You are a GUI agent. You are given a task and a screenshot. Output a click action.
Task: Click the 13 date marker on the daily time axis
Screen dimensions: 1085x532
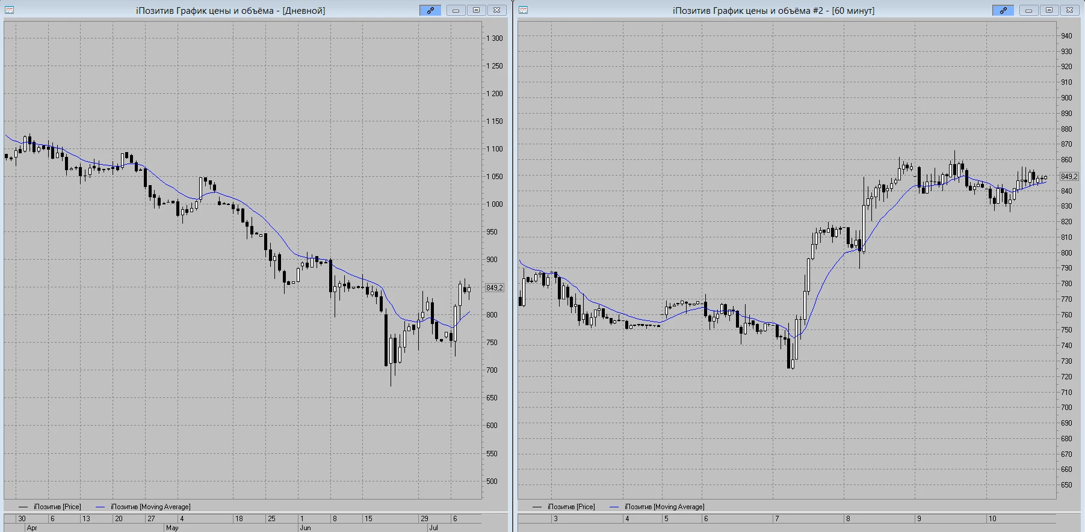tap(86, 519)
